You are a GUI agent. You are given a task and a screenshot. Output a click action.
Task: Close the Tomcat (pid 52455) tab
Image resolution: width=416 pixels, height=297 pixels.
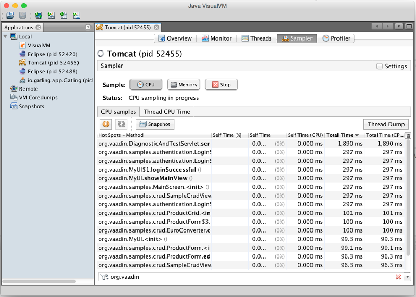tap(157, 28)
